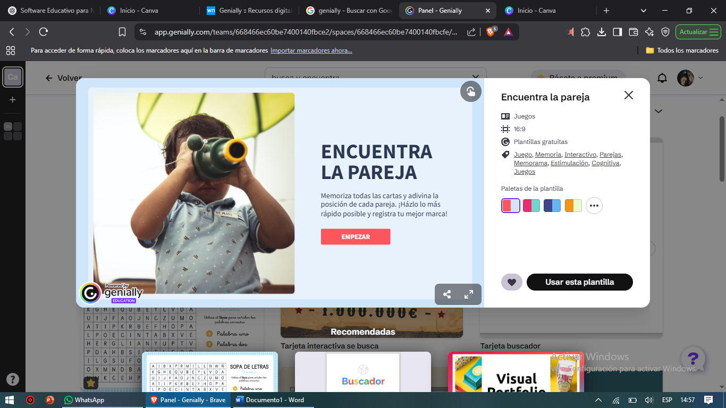726x408 pixels.
Task: Open the share options on the template preview
Action: (x=447, y=294)
